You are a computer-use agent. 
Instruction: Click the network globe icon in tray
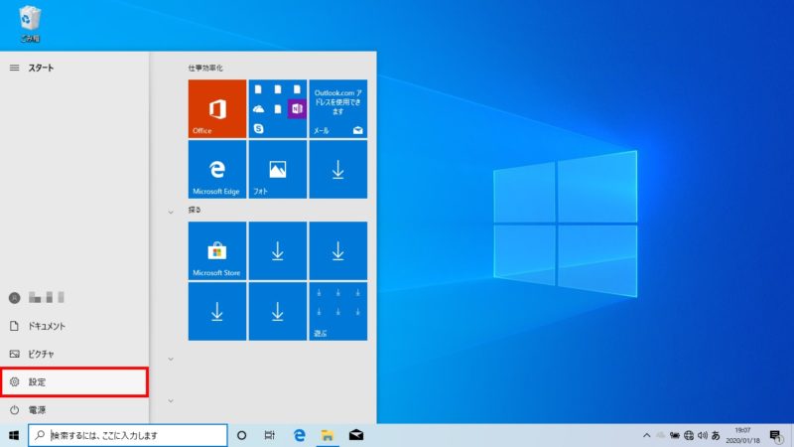[689, 435]
